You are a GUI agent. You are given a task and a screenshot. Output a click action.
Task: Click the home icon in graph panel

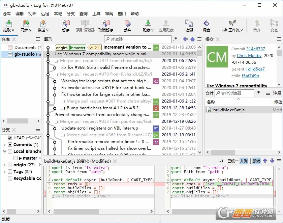pos(192,39)
